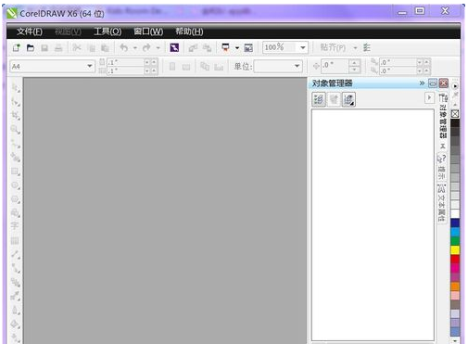Open the 文件(F) menu
The width and height of the screenshot is (468, 344).
tap(30, 32)
